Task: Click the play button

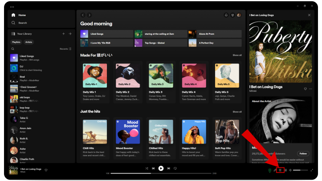Action: pos(161,168)
